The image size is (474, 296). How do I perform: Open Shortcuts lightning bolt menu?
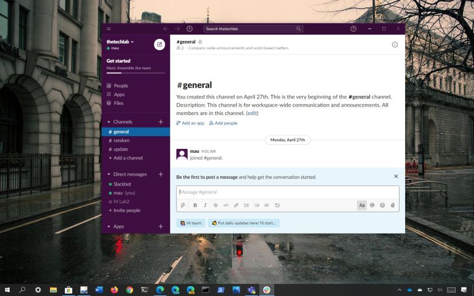(x=183, y=205)
